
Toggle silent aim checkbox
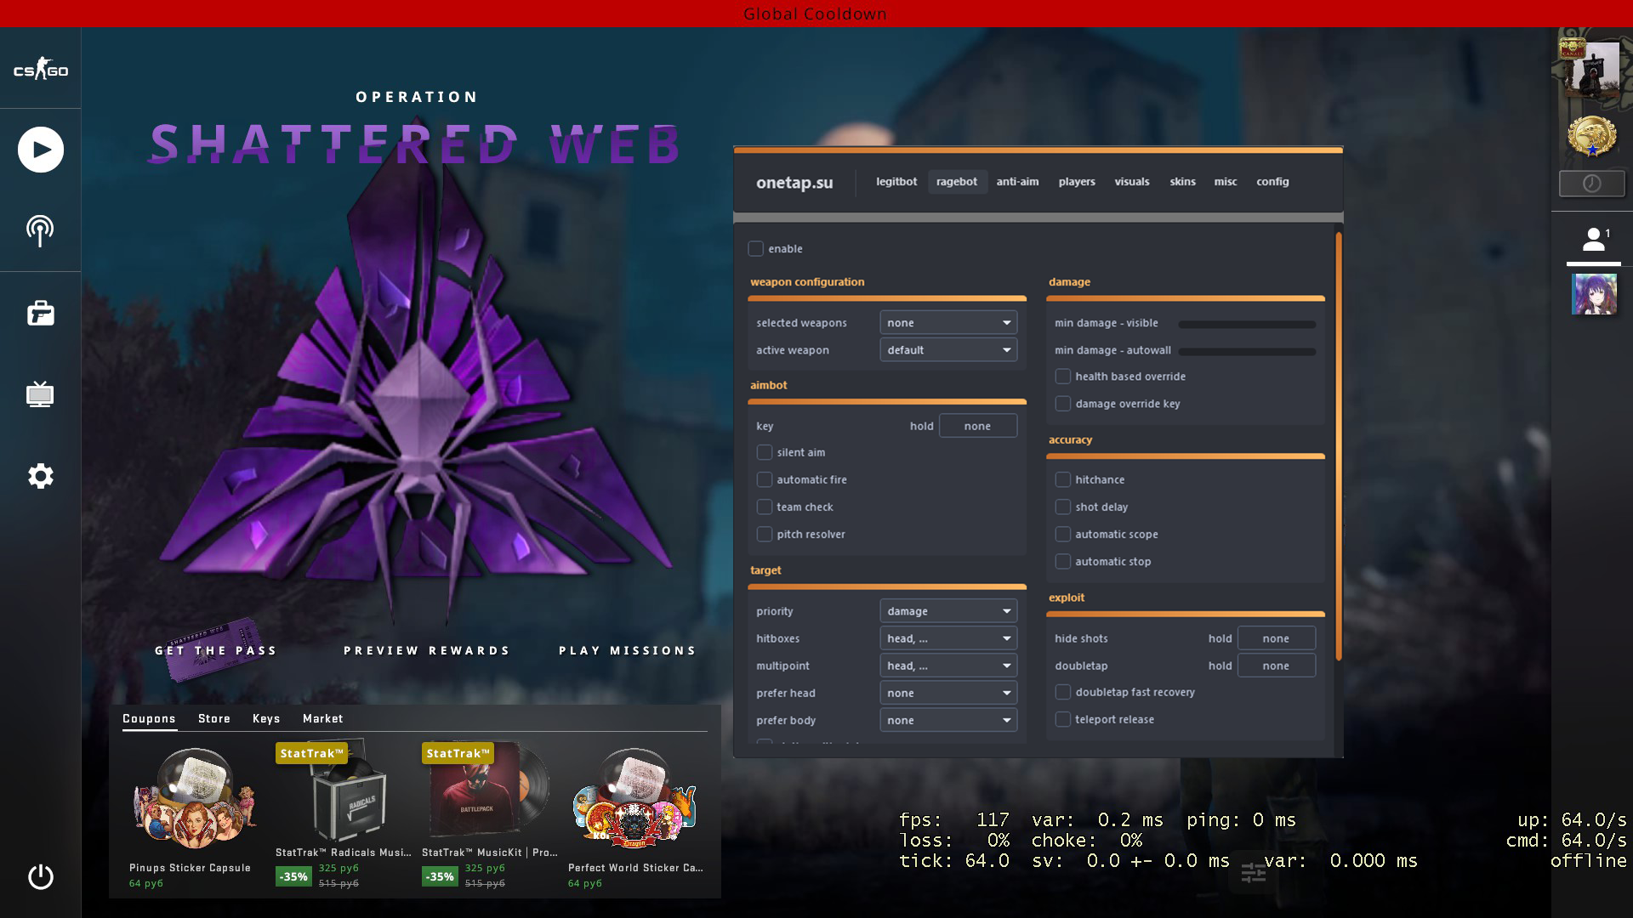click(764, 453)
